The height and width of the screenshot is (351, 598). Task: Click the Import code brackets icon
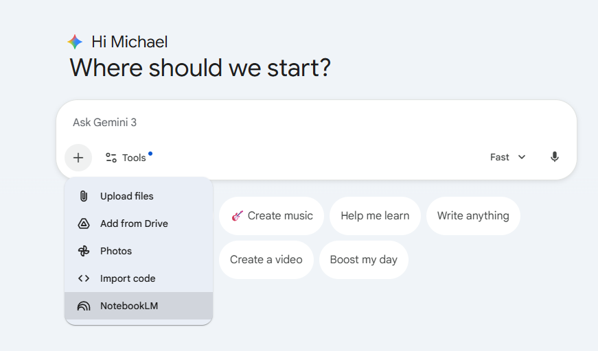[84, 278]
